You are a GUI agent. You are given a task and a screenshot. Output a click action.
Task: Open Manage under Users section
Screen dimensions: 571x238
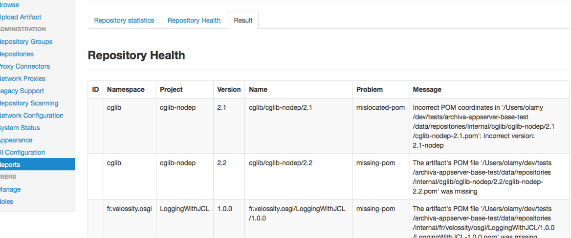click(x=10, y=189)
